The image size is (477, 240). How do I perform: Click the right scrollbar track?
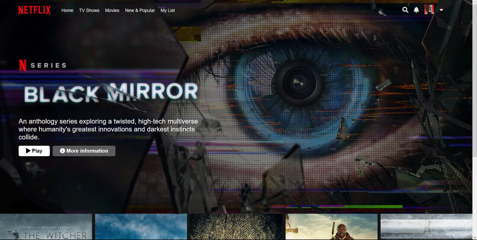[475, 119]
